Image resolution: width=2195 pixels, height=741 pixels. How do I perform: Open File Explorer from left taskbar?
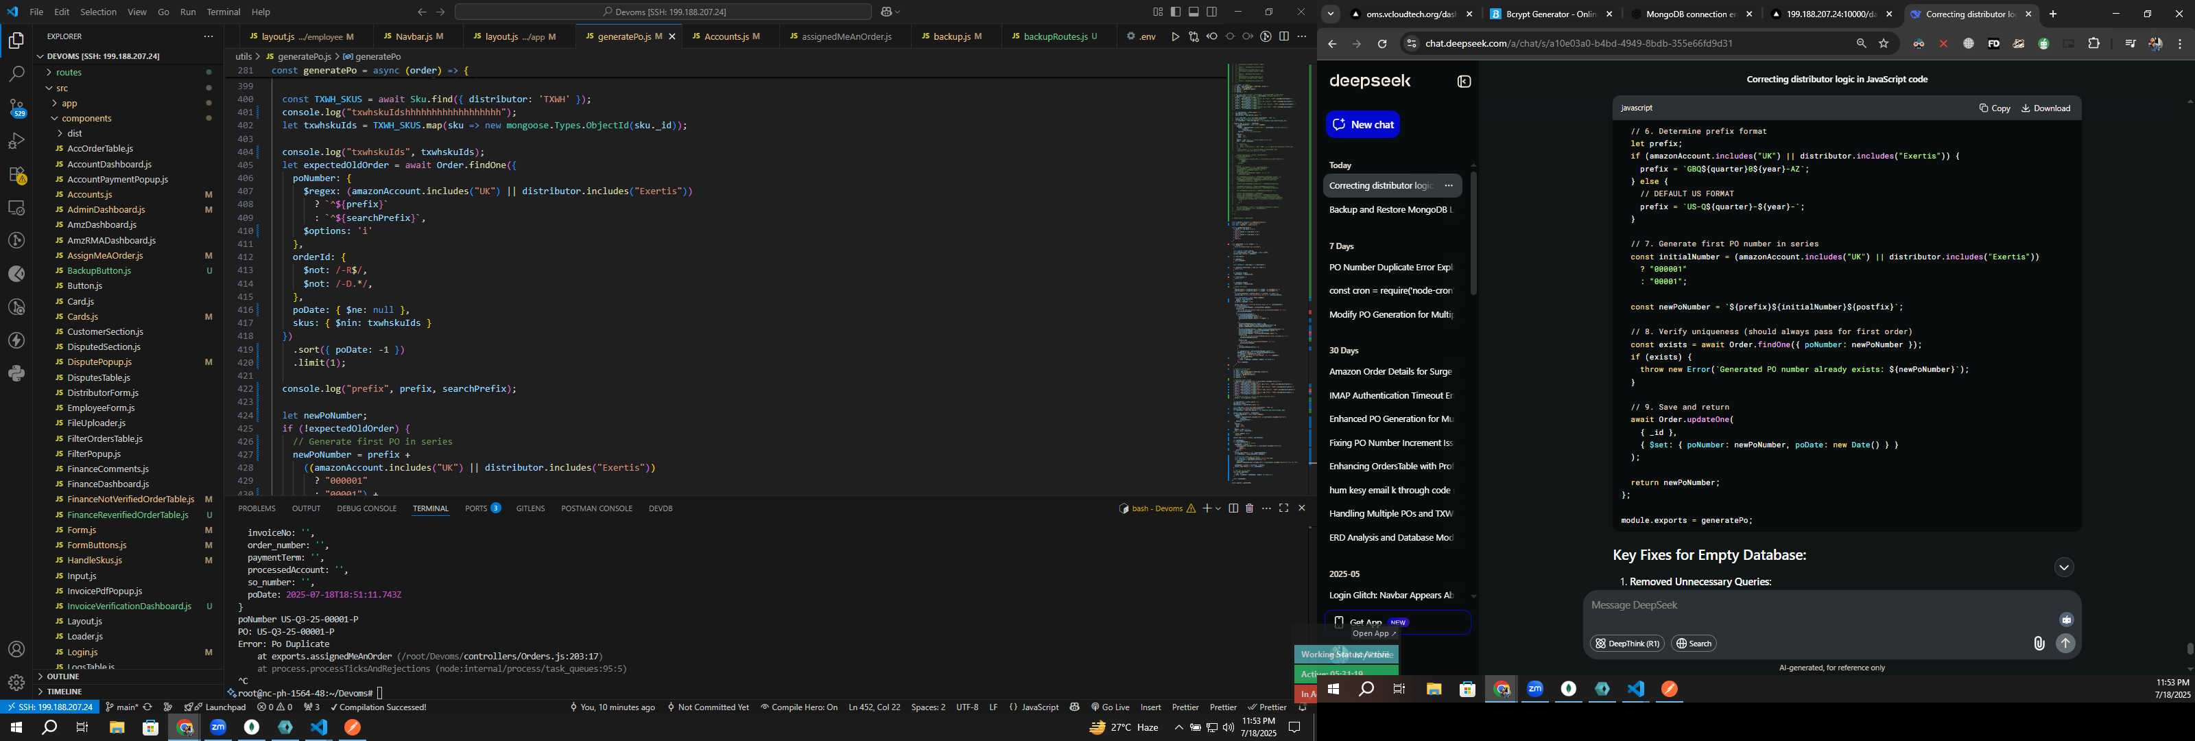pos(117,727)
